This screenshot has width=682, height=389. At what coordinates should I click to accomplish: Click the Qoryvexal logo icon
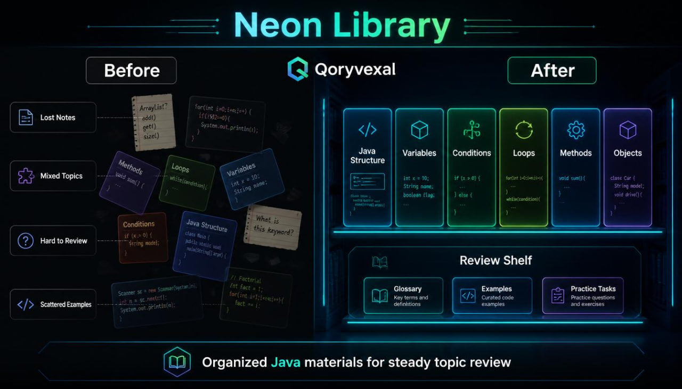[298, 70]
